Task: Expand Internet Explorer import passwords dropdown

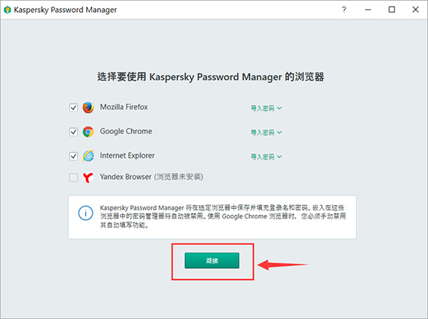Action: point(266,157)
